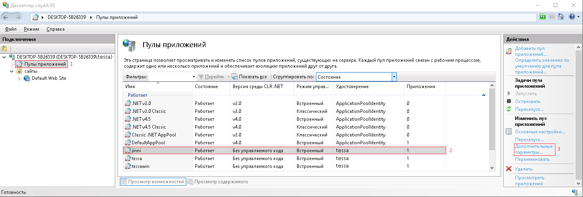Viewport: 583px width, 197px height.
Task: Select the tessawin application pool row
Action: point(140,166)
